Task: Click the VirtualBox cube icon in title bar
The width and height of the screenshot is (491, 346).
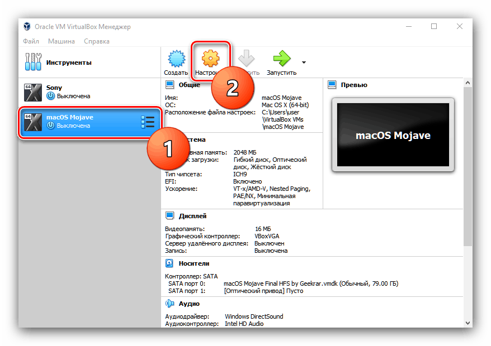Action: 27,27
